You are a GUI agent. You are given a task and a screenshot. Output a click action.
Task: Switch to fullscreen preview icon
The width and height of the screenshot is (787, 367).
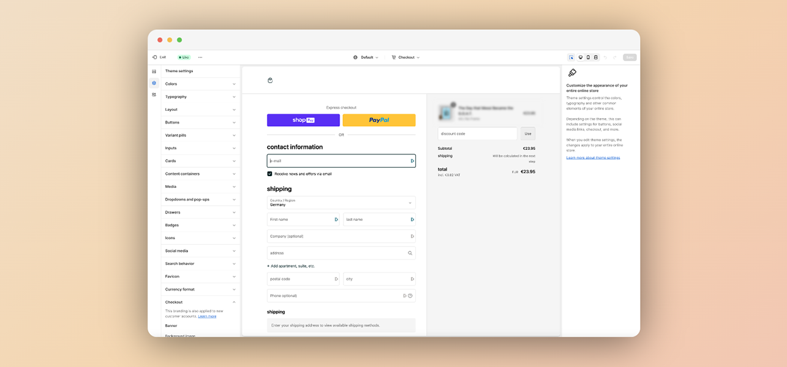point(596,57)
